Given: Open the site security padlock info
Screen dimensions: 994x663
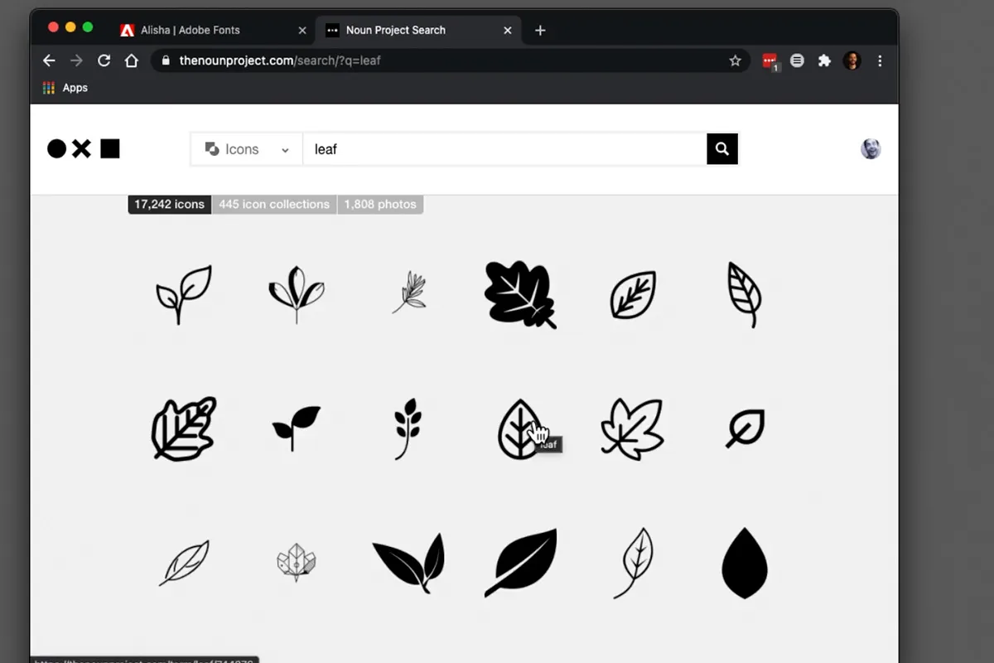Looking at the screenshot, I should [167, 60].
